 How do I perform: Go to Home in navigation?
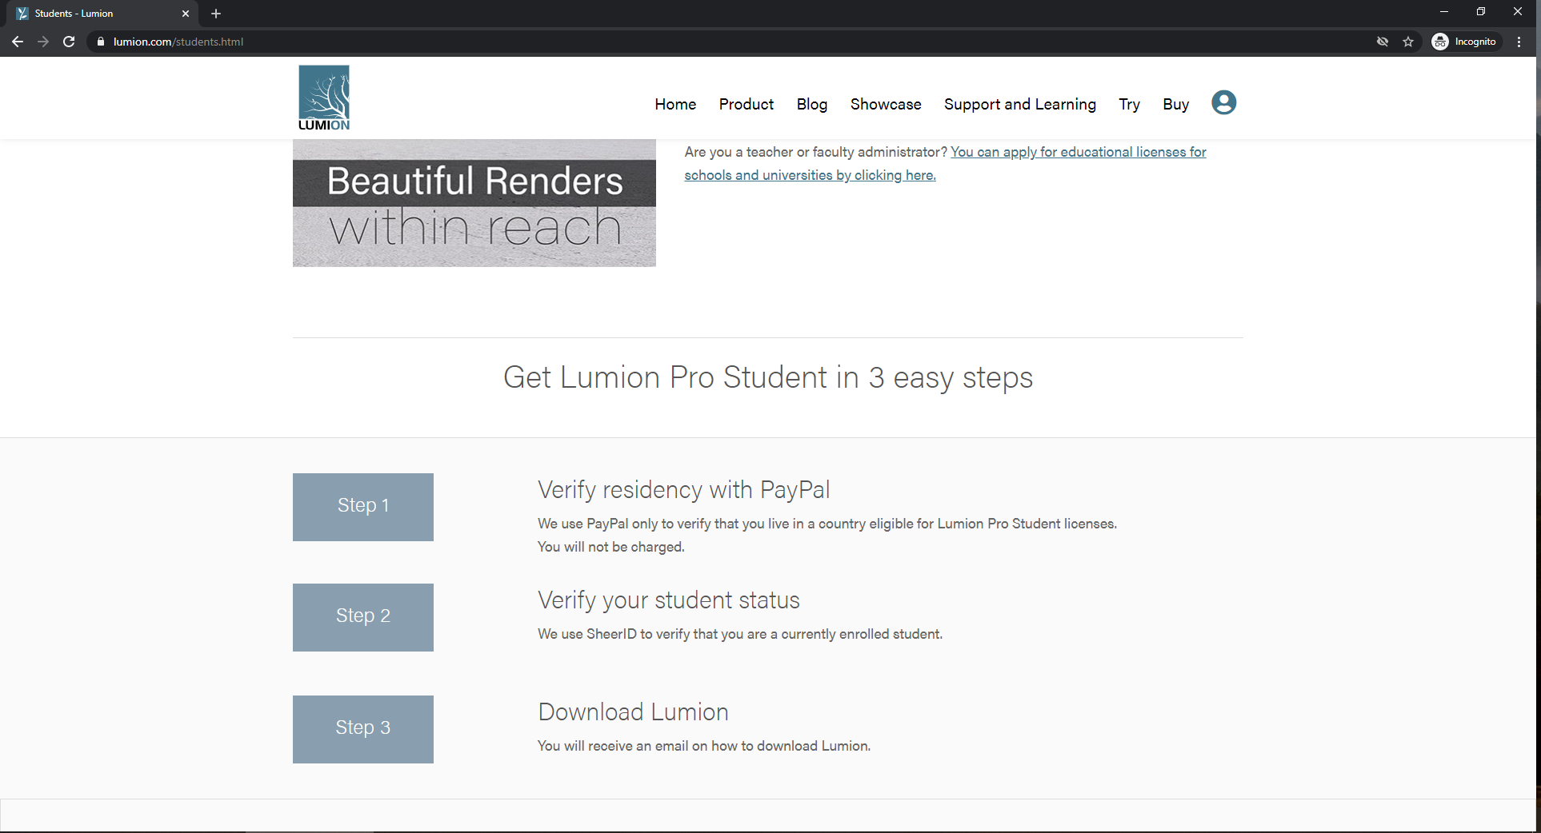(x=674, y=104)
